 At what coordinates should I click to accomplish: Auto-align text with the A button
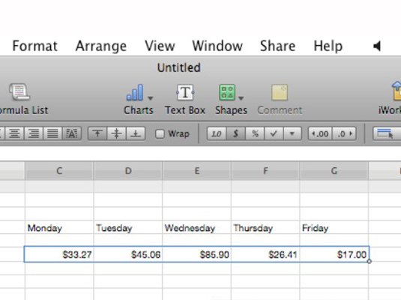pyautogui.click(x=72, y=133)
